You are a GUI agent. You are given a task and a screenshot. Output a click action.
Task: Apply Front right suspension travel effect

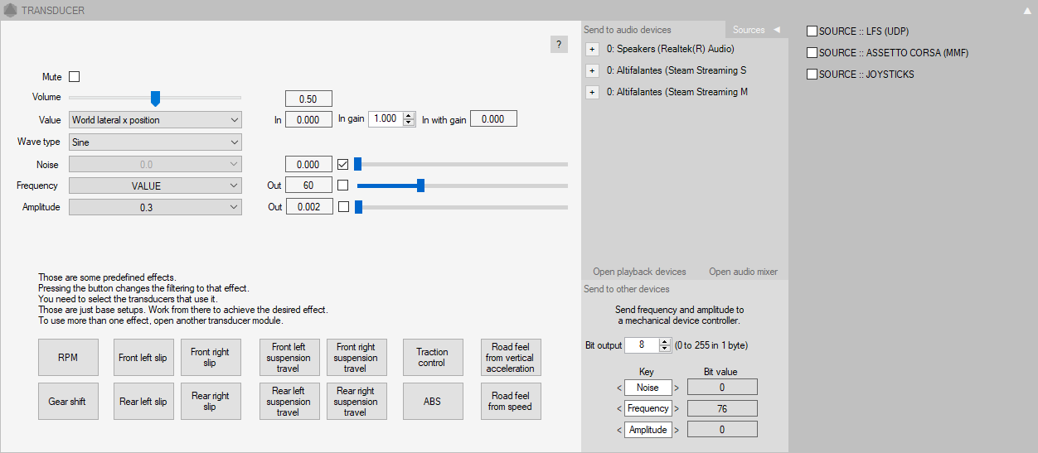point(357,358)
